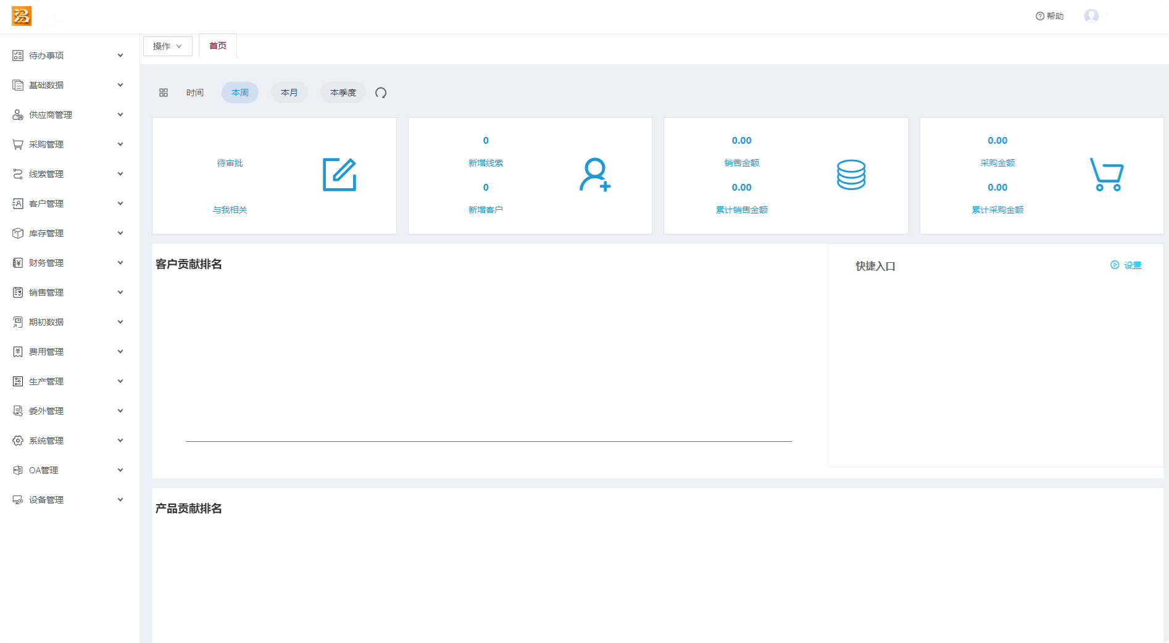Expand the 基础数据 menu chevron
This screenshot has height=643, width=1169.
coord(120,85)
